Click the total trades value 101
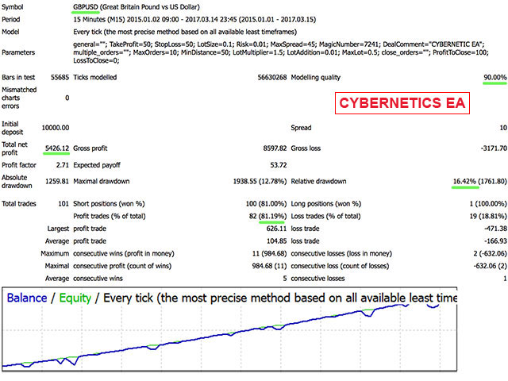The image size is (508, 381). click(63, 204)
